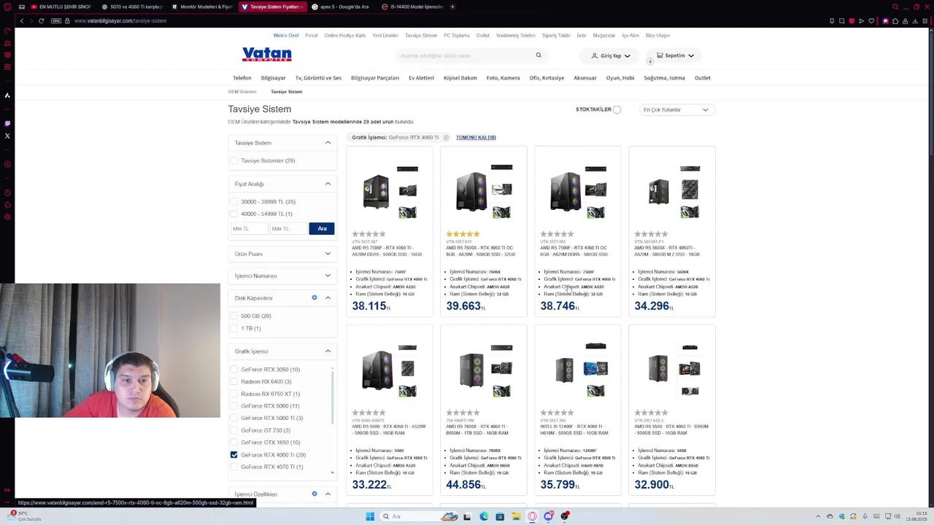
Task: Open the X icon in browser sidebar
Action: [x=7, y=136]
